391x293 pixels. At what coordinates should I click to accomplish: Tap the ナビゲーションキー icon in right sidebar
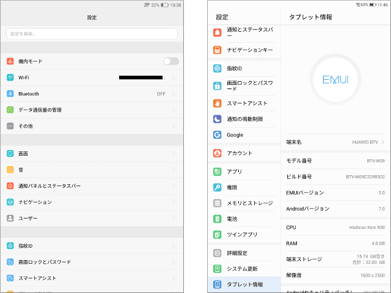(x=217, y=50)
